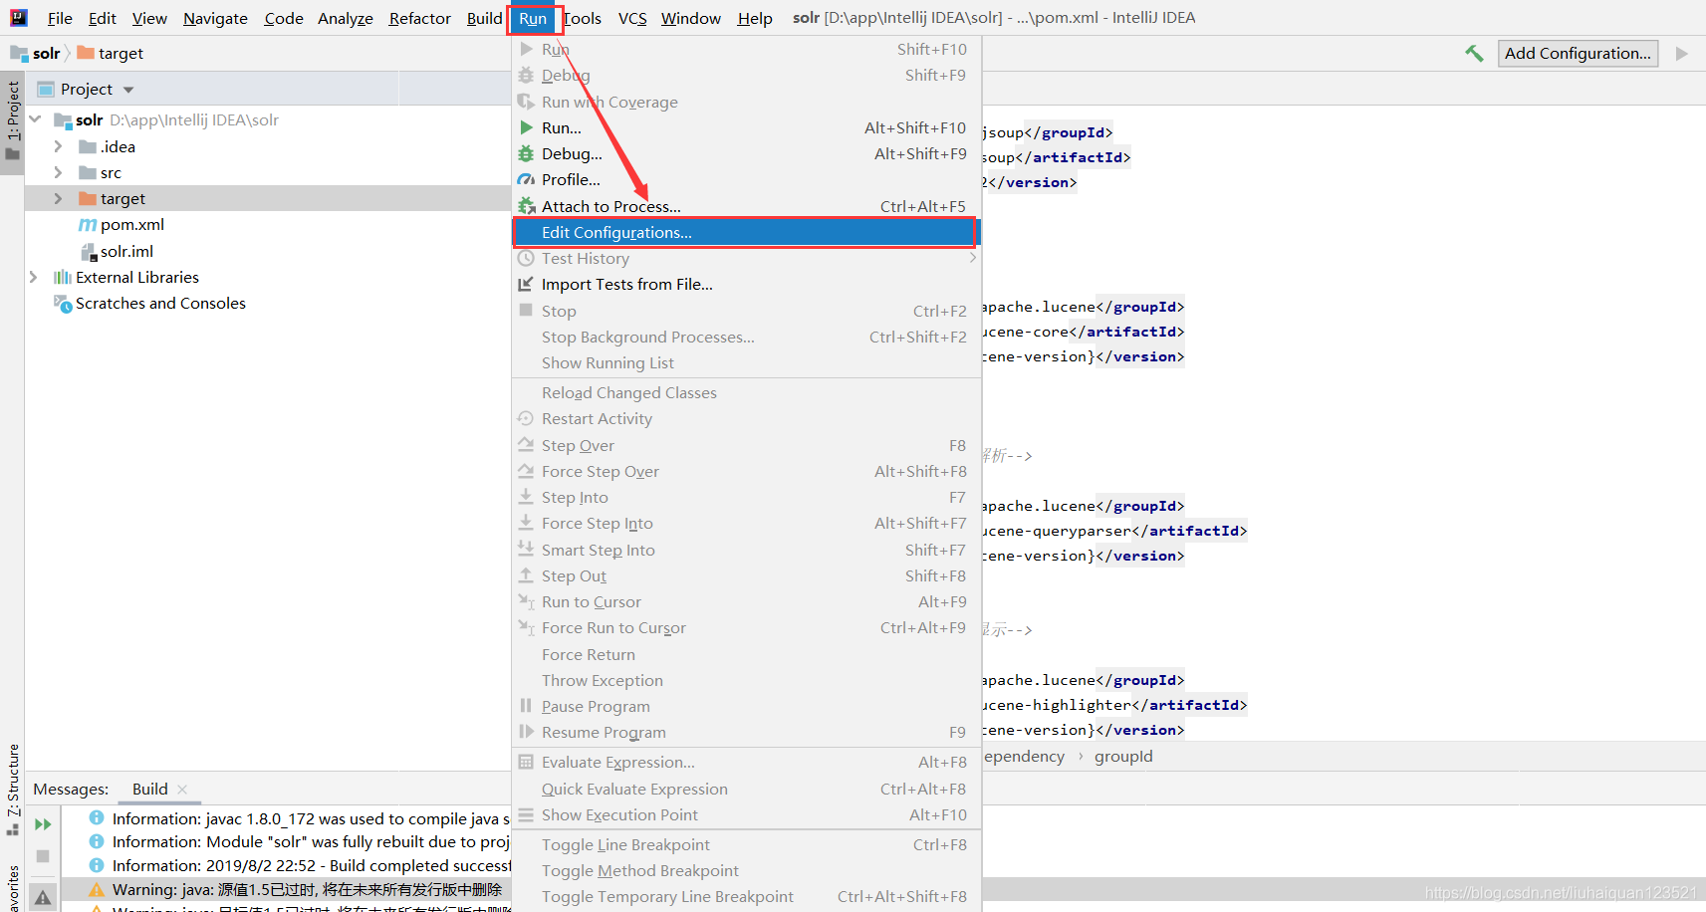Open the Z: Structure tool window stripe
Viewport: 1706px width, 912px height.
point(12,789)
